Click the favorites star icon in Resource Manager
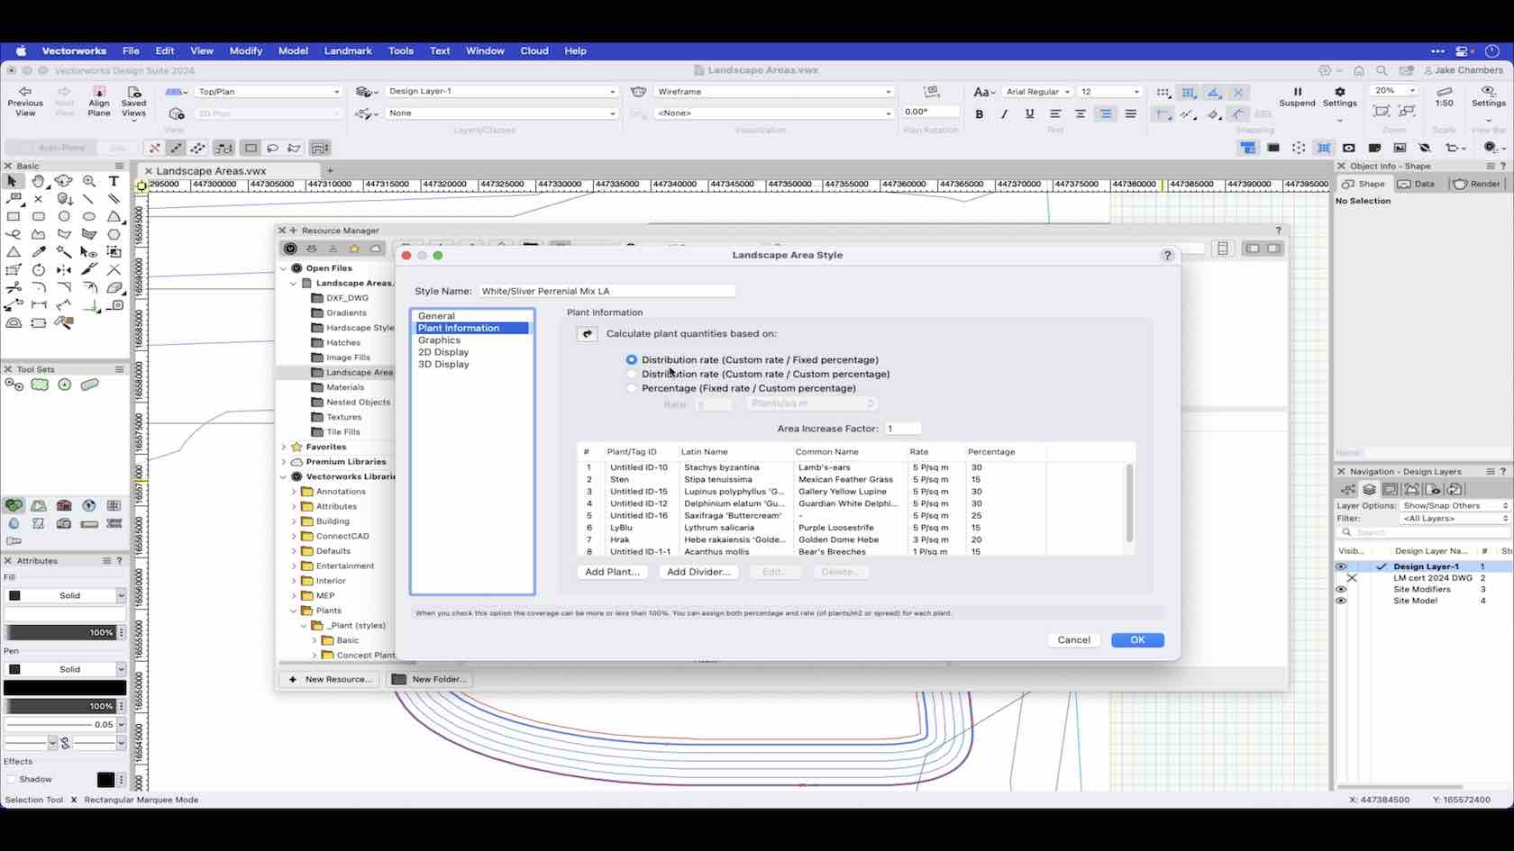Screen dimensions: 1514x851 point(354,249)
